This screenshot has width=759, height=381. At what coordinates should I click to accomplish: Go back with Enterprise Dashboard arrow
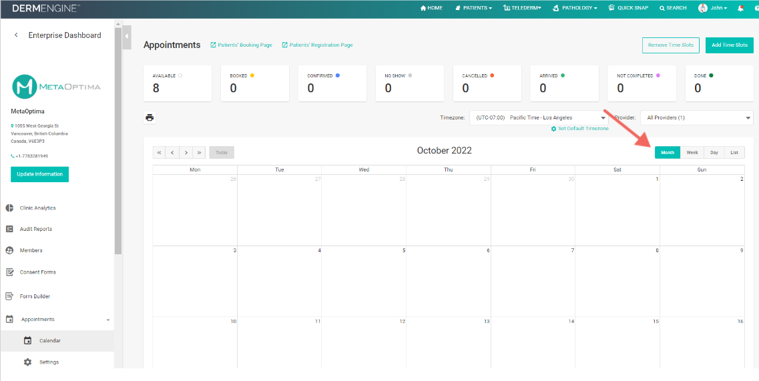(17, 35)
